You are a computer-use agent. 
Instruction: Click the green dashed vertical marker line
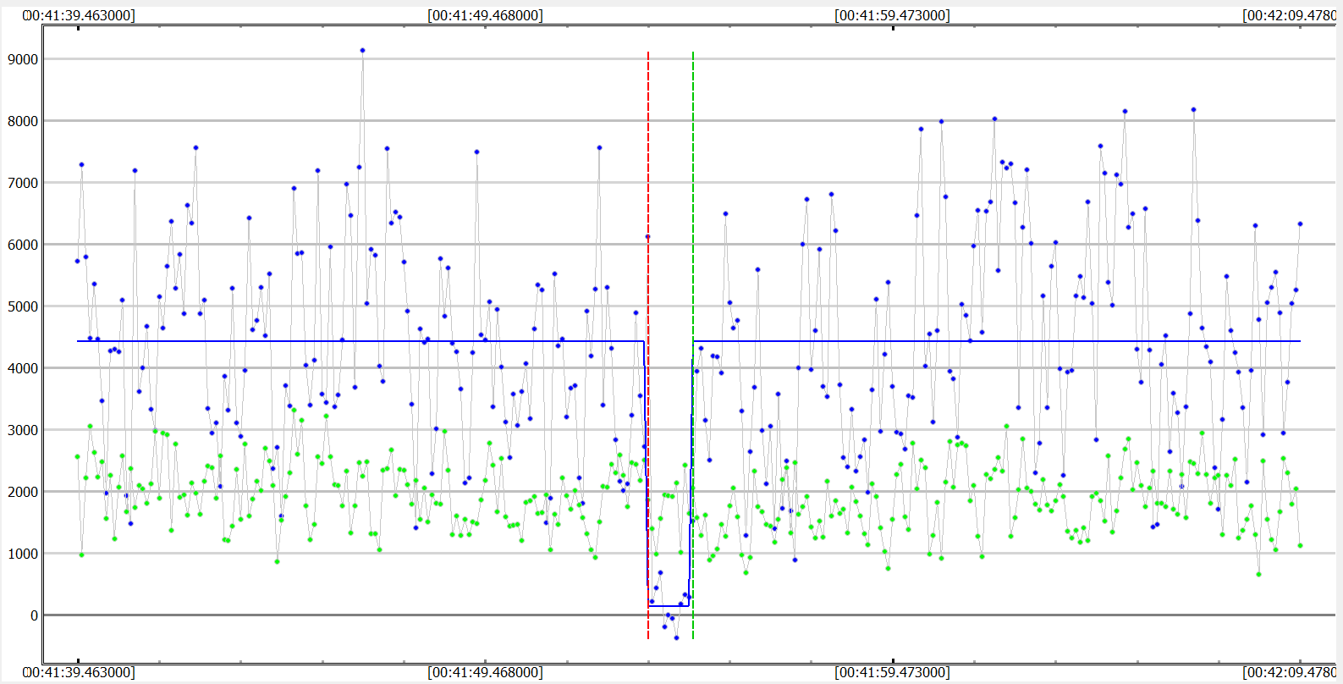pyautogui.click(x=693, y=345)
